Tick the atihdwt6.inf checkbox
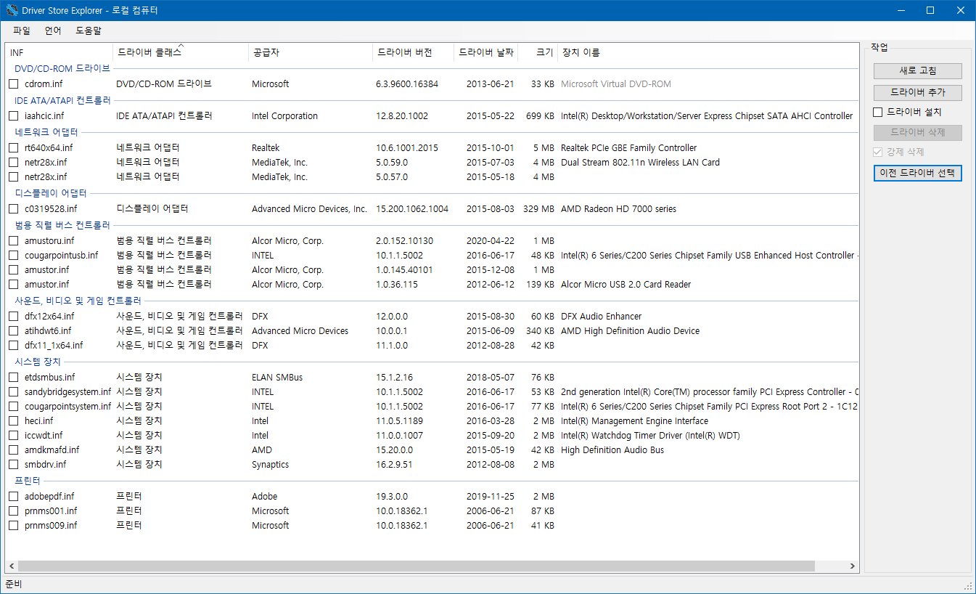 click(14, 331)
